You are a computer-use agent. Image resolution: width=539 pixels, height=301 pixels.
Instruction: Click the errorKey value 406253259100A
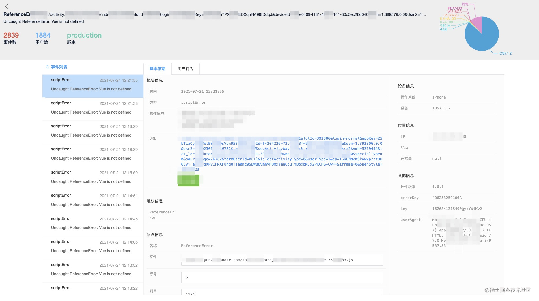[447, 198]
